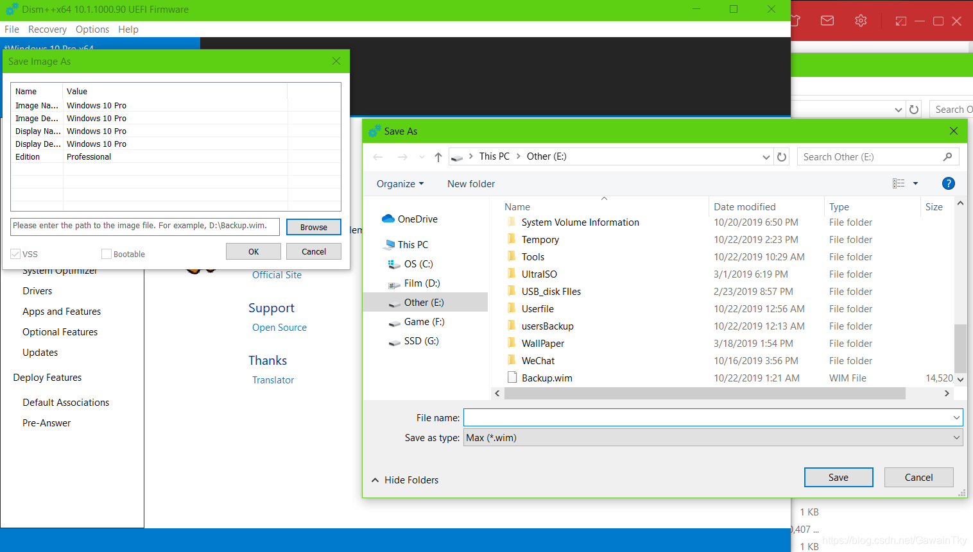Click the vertical scrollbar in file list
This screenshot has width=973, height=552.
point(960,348)
